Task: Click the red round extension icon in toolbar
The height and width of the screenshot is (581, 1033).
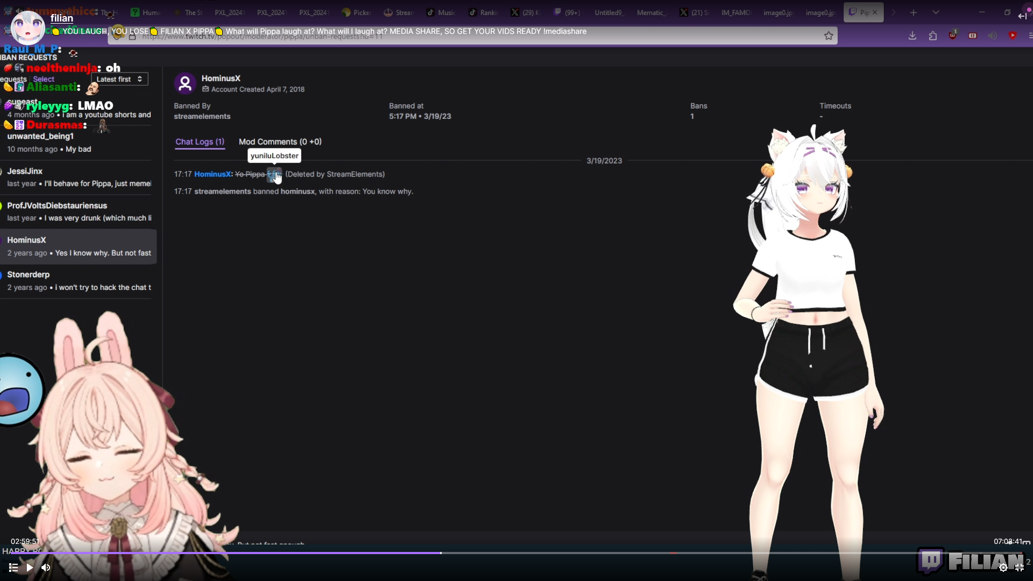Action: coord(1013,36)
